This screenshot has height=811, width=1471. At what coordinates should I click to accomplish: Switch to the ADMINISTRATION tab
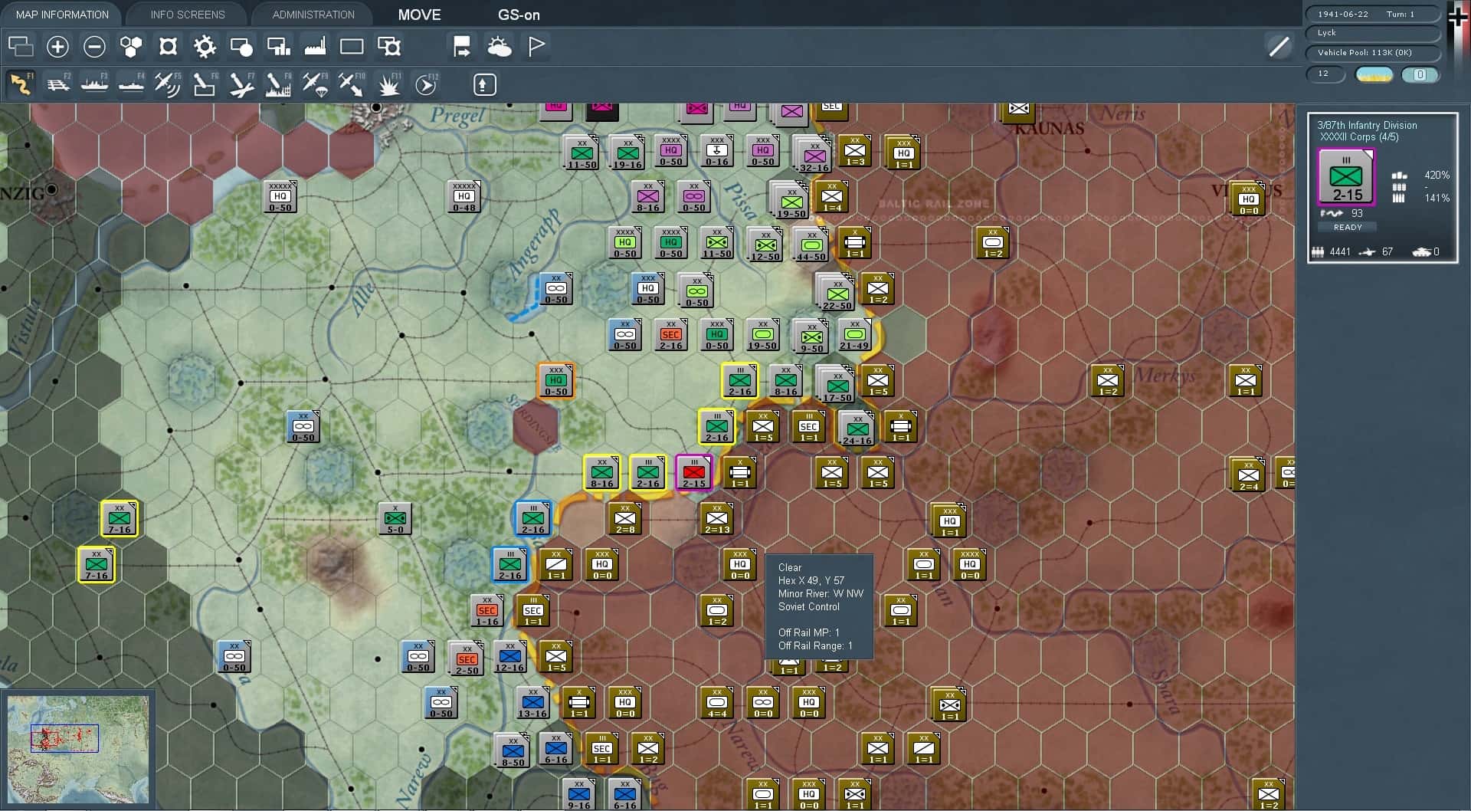click(312, 14)
